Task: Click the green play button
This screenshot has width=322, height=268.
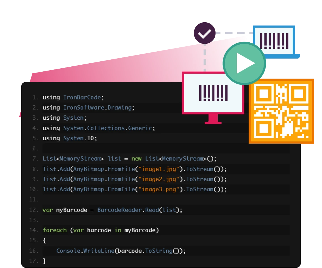Action: [244, 63]
